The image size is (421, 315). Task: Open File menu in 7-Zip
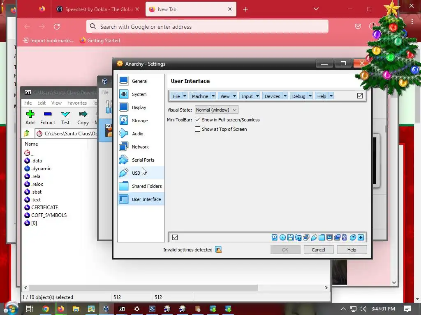(x=28, y=103)
